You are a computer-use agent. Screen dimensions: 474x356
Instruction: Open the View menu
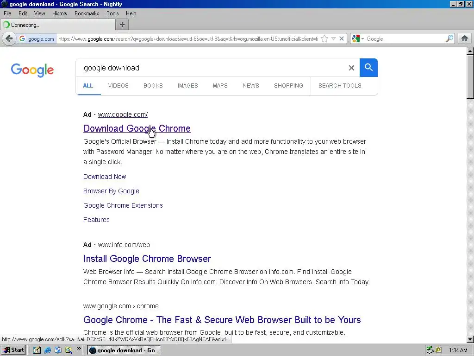[x=39, y=13]
